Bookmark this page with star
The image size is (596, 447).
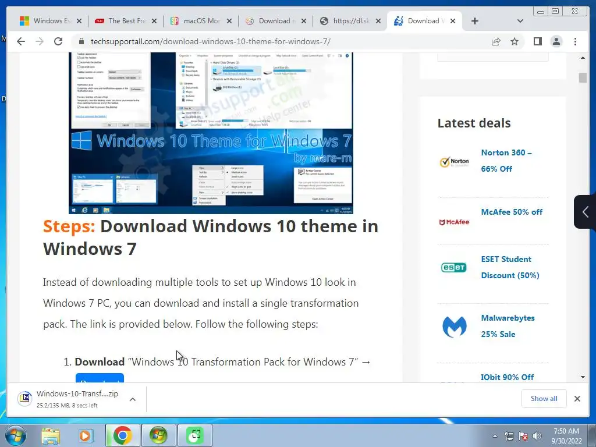coord(515,41)
